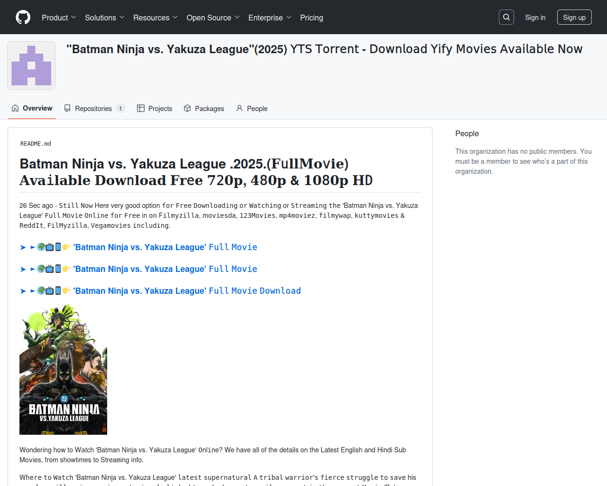Click the Projects table icon
This screenshot has height=486, width=607.
click(141, 108)
